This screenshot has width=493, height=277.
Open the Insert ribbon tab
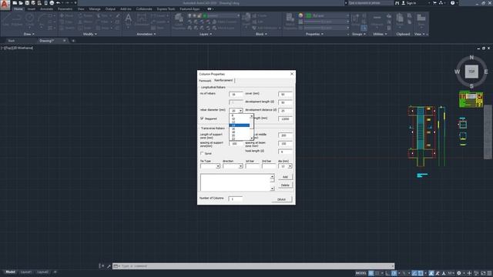[x=31, y=9]
